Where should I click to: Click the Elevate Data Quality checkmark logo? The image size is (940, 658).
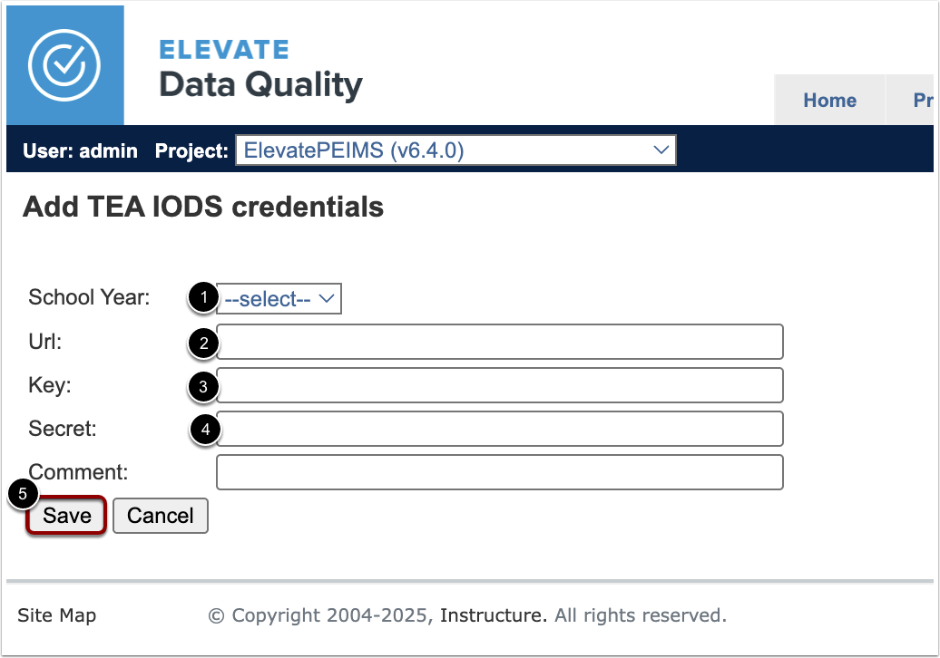[64, 64]
